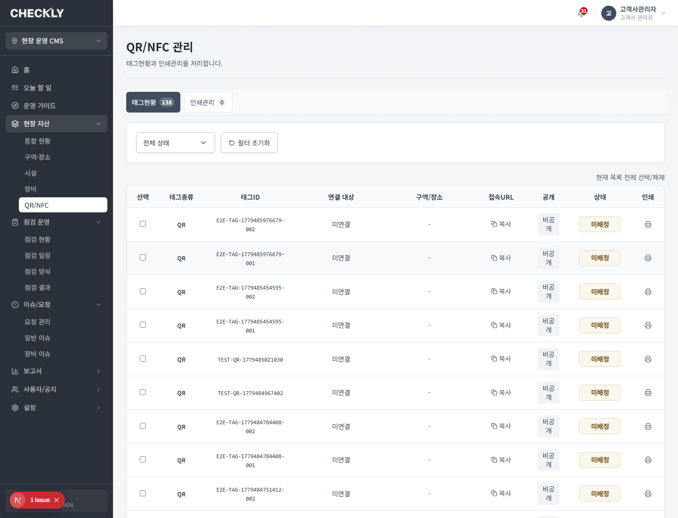Check the box for tag E2E-TAG-1779485976679-002
This screenshot has width=678, height=518.
click(x=143, y=224)
